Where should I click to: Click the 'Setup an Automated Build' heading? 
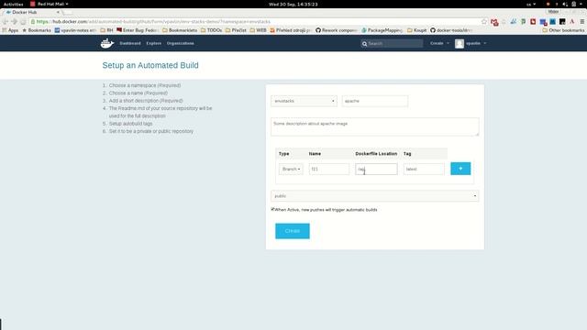(150, 65)
